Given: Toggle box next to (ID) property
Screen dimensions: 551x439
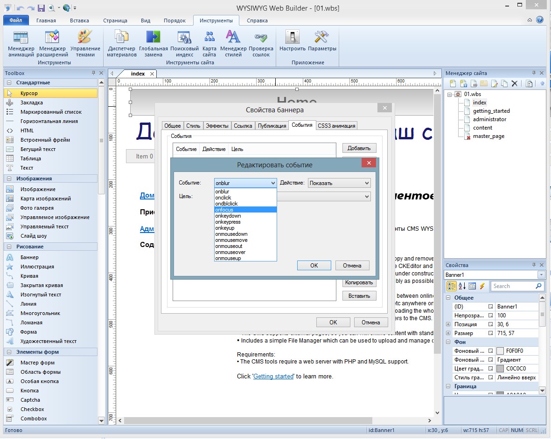Looking at the screenshot, I should (x=490, y=307).
